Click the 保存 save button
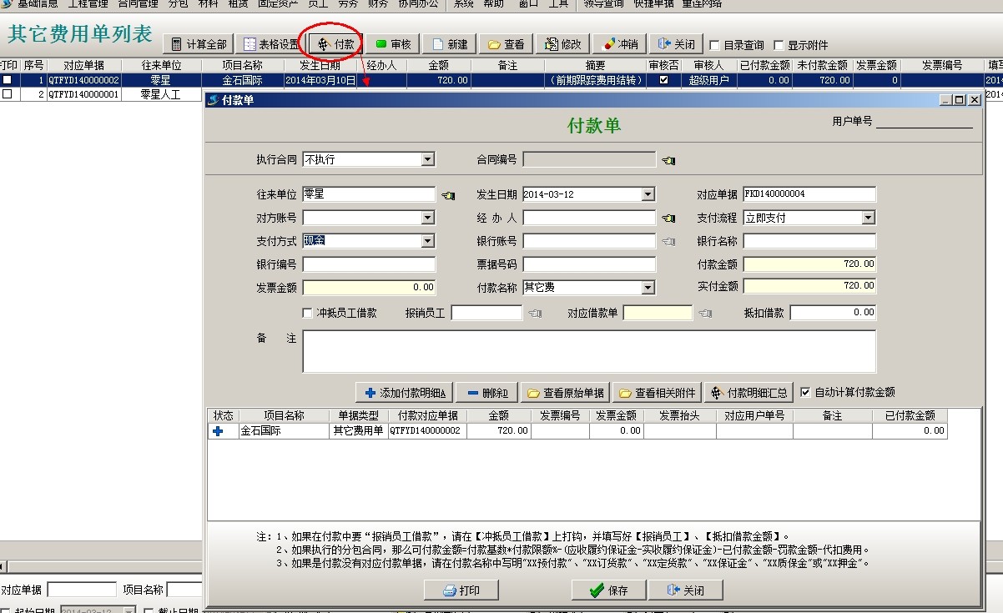Image resolution: width=1003 pixels, height=613 pixels. tap(609, 590)
